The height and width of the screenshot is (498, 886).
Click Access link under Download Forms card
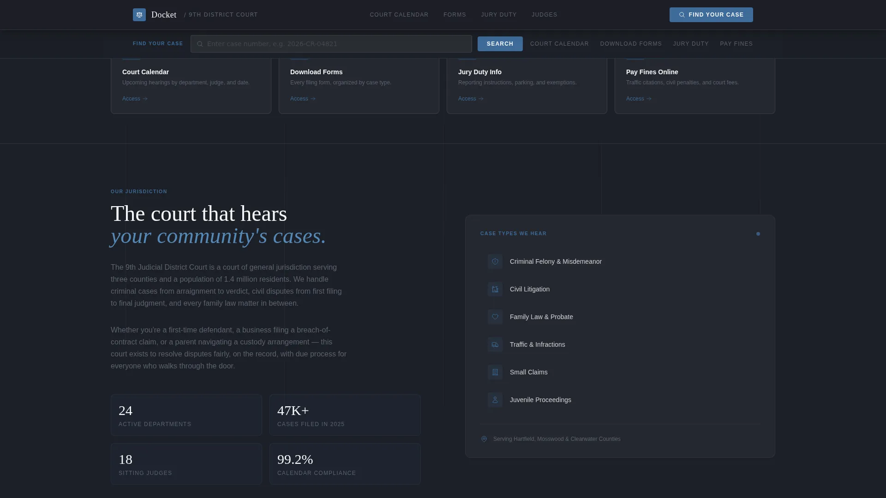303,99
